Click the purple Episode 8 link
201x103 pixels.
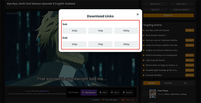(x=44, y=91)
